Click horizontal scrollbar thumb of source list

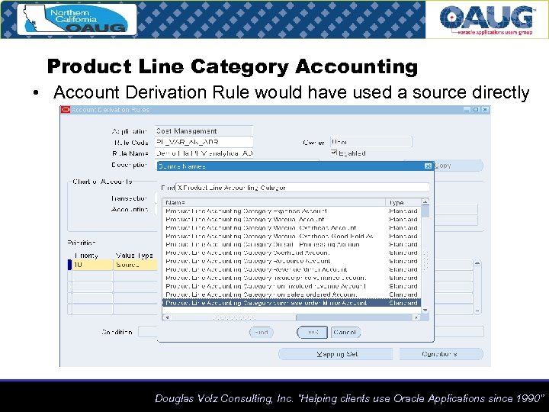pos(233,317)
